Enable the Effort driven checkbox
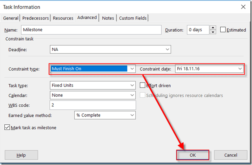252x165 pixels. (143, 85)
